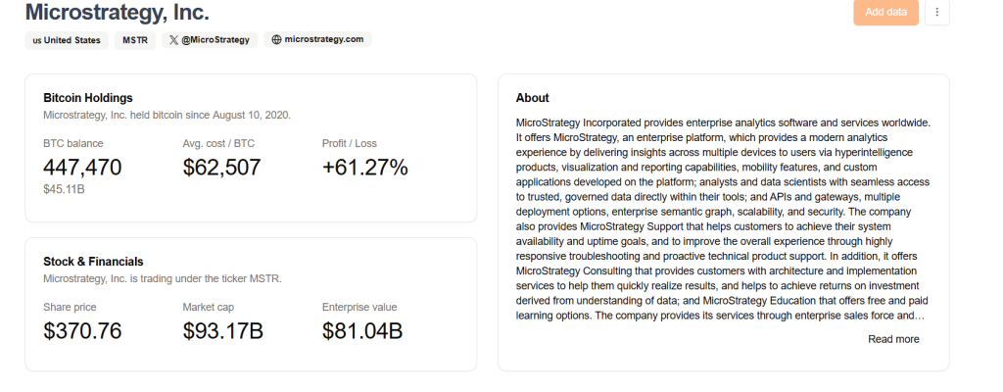Click the Share price value $370.76
Image resolution: width=1003 pixels, height=392 pixels.
(82, 331)
